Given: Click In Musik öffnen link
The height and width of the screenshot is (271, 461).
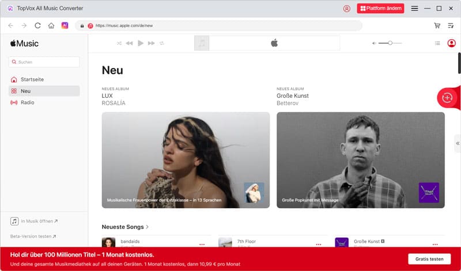Looking at the screenshot, I should 39,221.
